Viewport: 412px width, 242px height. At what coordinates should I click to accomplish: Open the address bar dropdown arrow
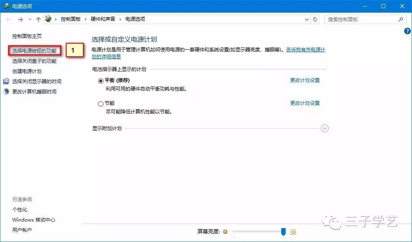point(307,19)
